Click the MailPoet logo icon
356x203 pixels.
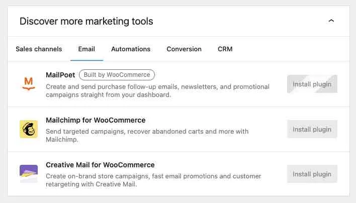point(29,84)
